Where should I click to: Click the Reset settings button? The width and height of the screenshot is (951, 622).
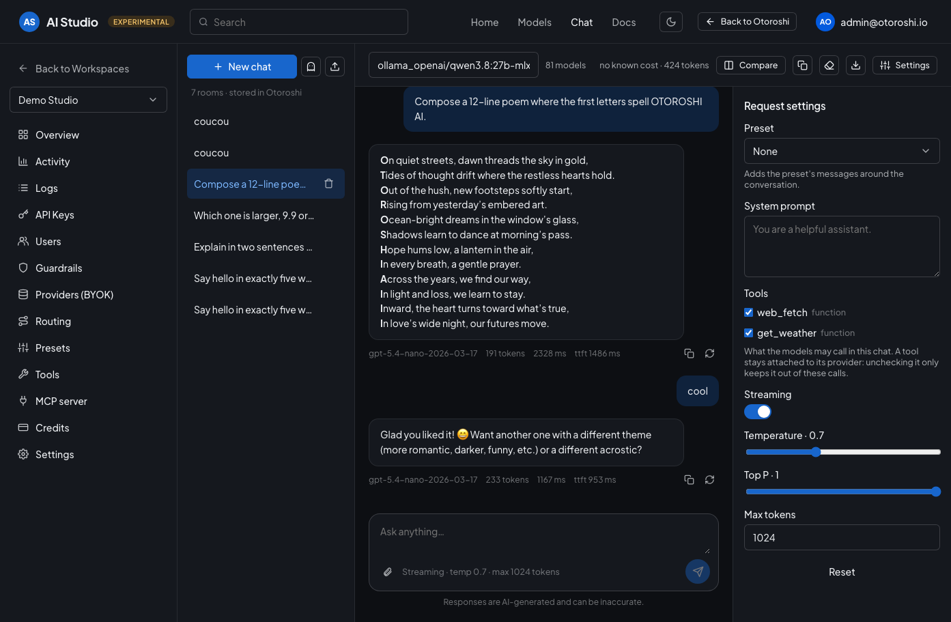click(842, 572)
